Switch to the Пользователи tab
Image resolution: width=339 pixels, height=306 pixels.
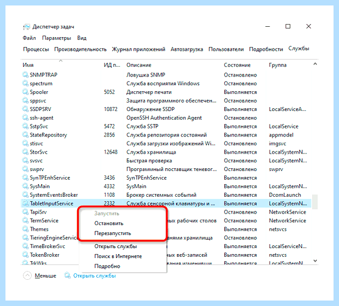click(226, 49)
